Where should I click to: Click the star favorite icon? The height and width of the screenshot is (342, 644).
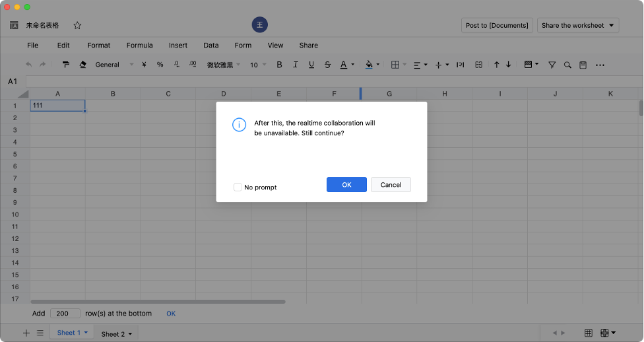pyautogui.click(x=77, y=26)
